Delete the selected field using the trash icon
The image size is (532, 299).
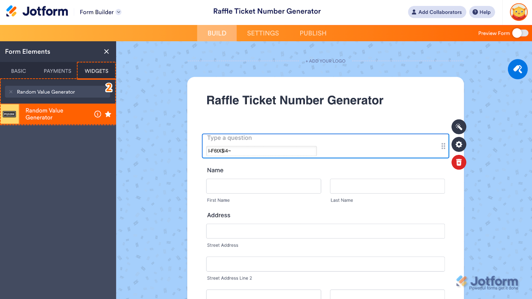point(458,162)
